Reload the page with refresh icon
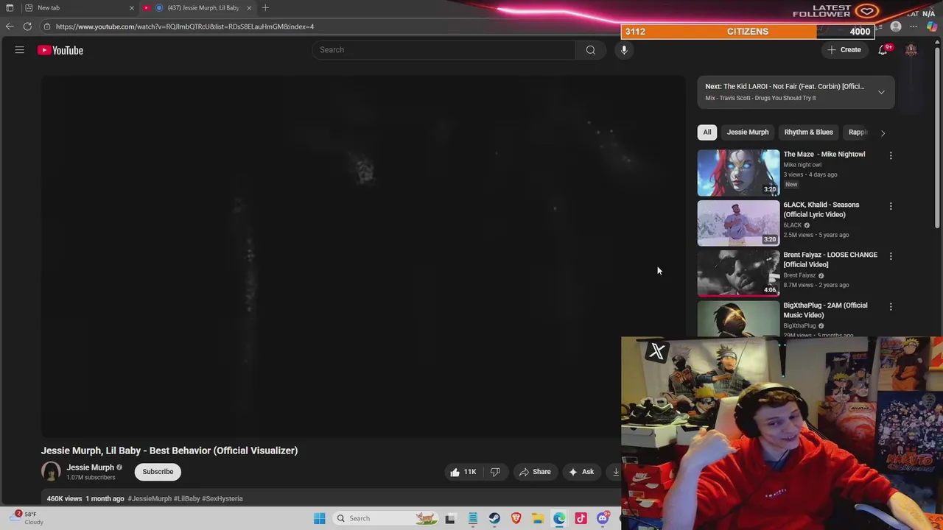Viewport: 943px width, 530px height. (x=27, y=26)
